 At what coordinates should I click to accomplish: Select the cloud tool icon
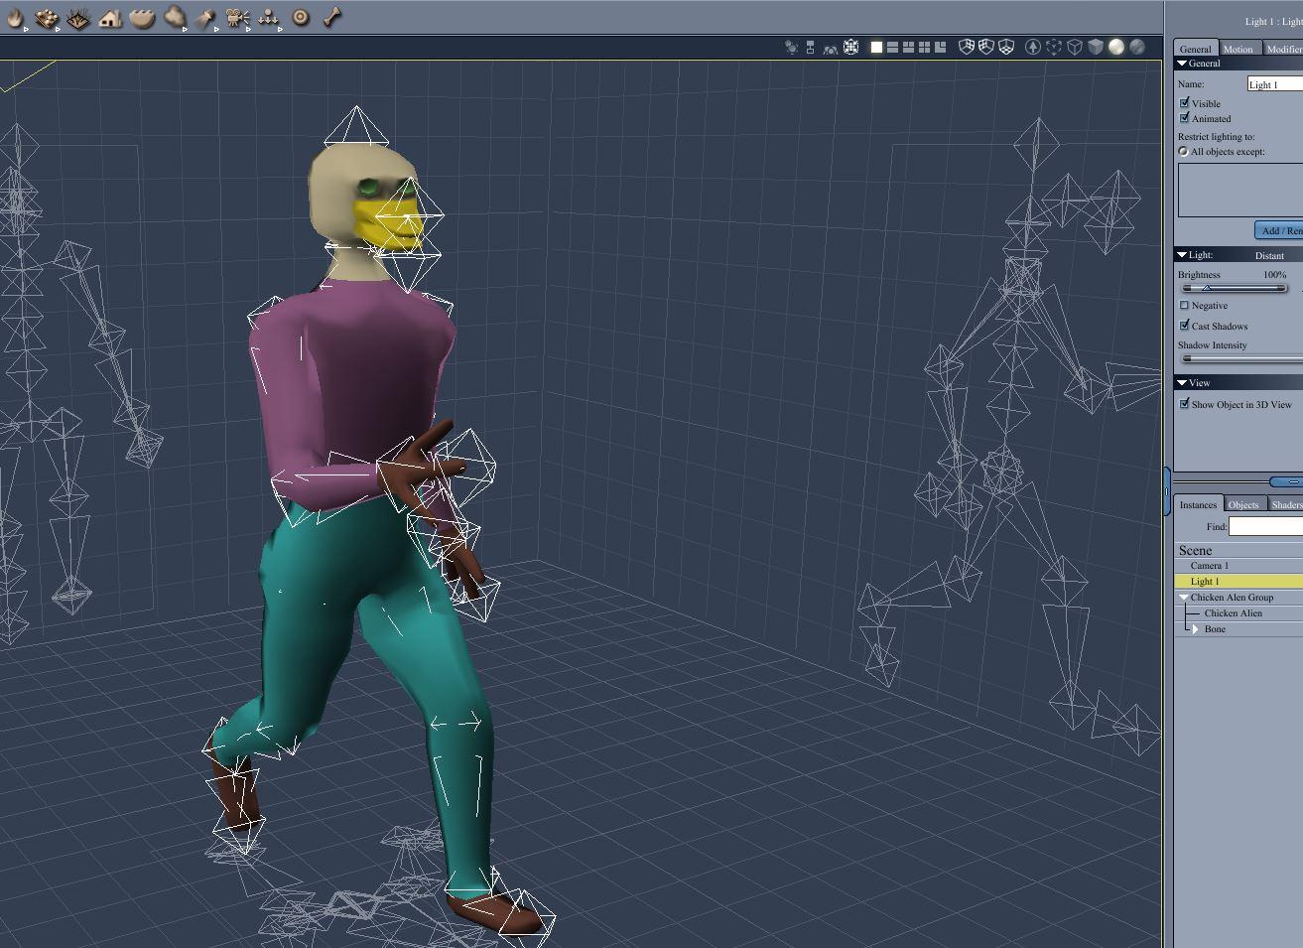point(175,17)
